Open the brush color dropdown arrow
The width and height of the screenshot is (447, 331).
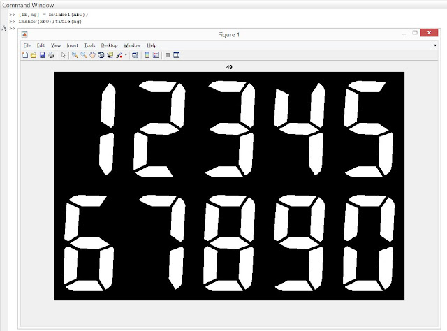point(126,55)
